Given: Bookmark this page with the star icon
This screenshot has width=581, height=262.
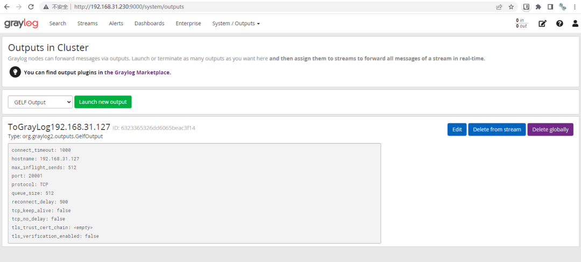Looking at the screenshot, I should [x=511, y=6].
